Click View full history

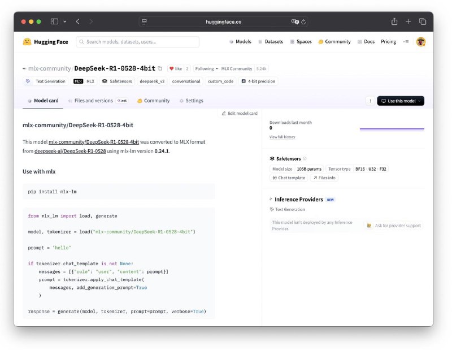pyautogui.click(x=282, y=137)
